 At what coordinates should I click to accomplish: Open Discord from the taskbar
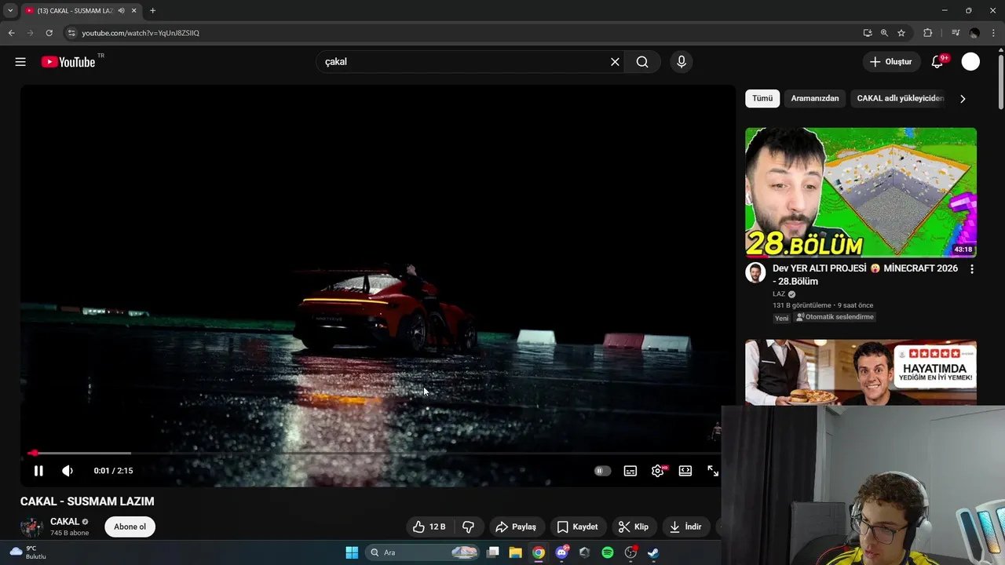[x=561, y=552]
